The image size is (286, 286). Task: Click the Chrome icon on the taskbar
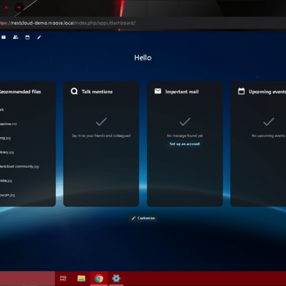(x=99, y=279)
